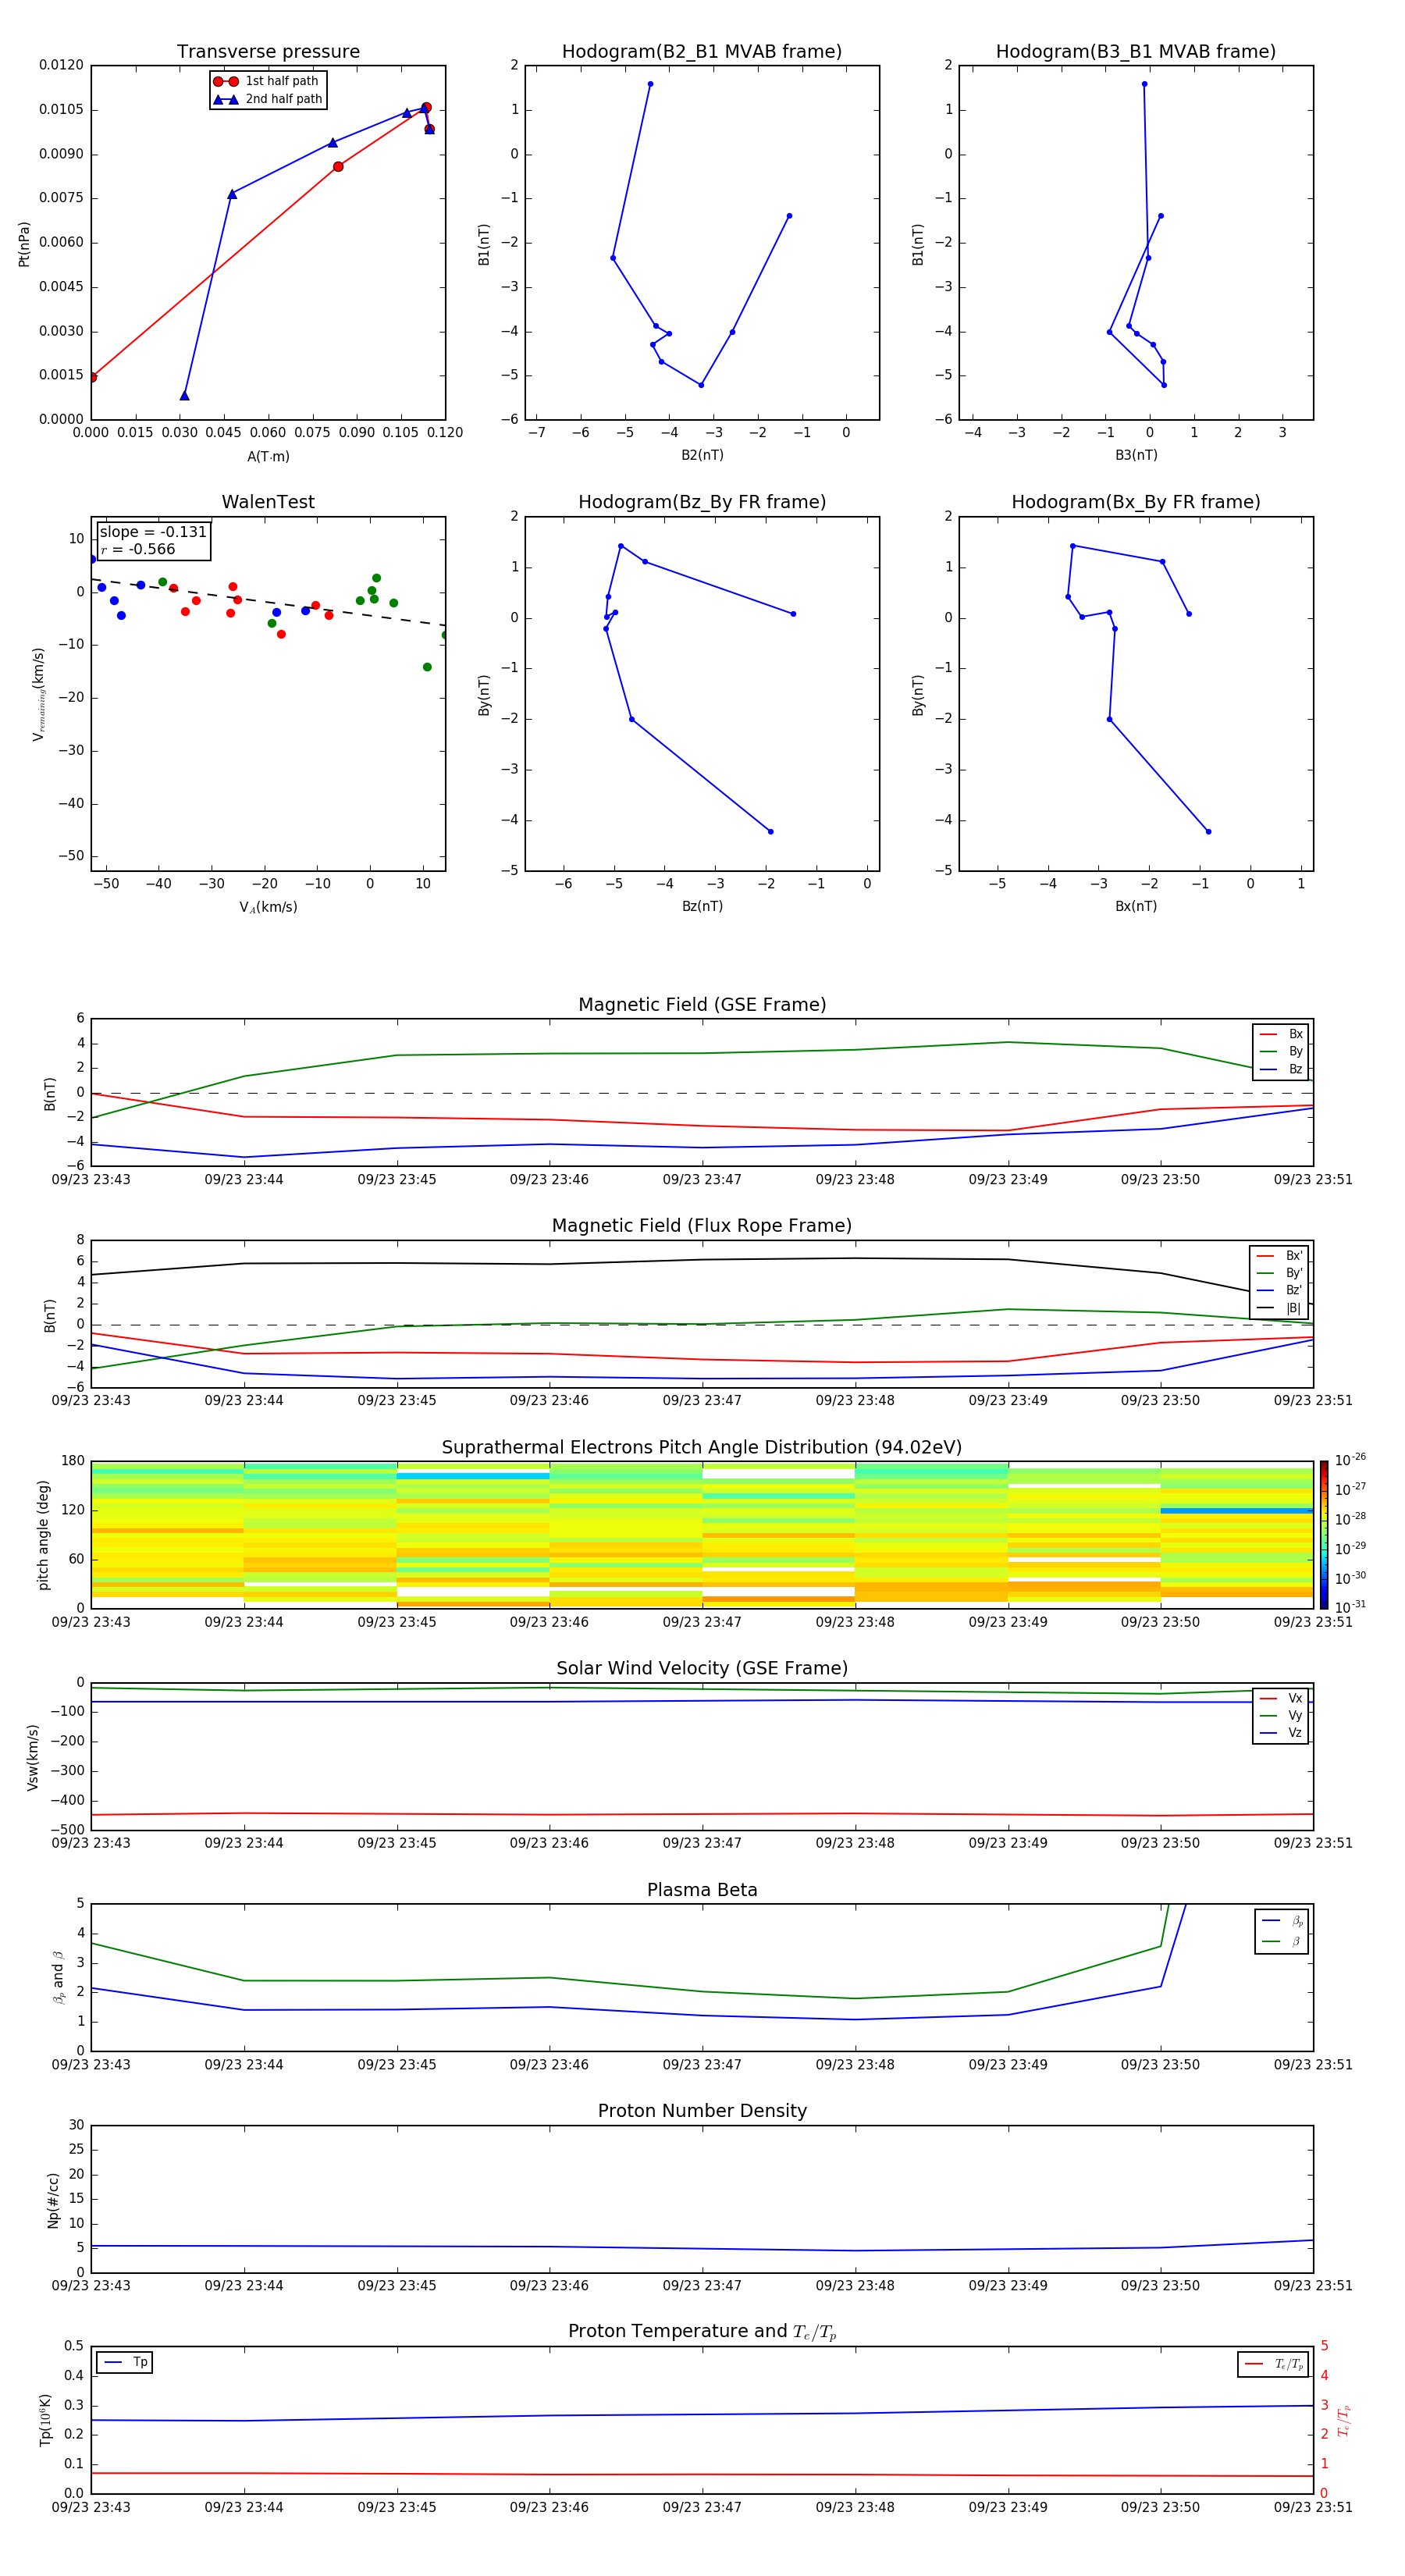The width and height of the screenshot is (1405, 2576).
Task: Select the "pitch angle (deg)" axis label
Action: pyautogui.click(x=43, y=1535)
